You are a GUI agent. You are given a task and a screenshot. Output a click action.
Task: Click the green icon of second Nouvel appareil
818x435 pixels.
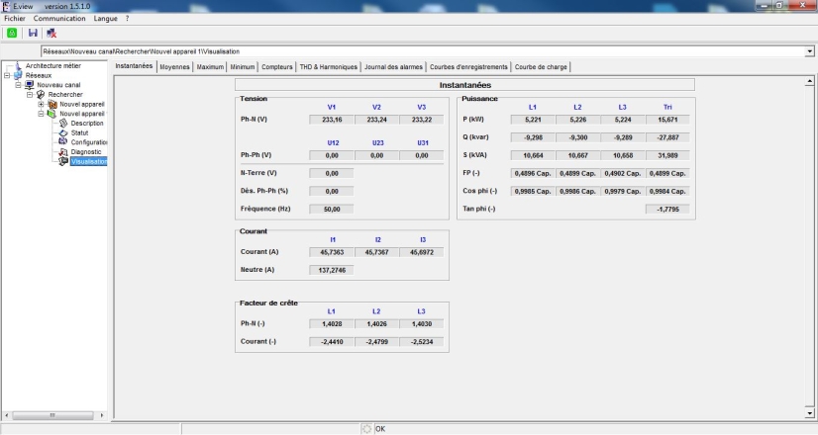click(52, 114)
